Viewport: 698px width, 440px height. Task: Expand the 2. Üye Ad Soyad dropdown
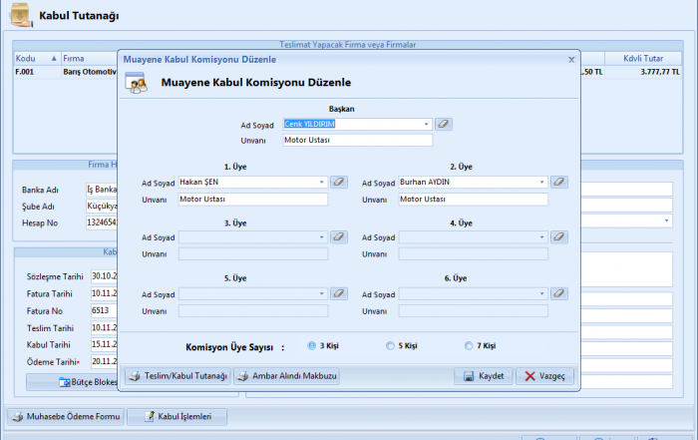coord(542,183)
